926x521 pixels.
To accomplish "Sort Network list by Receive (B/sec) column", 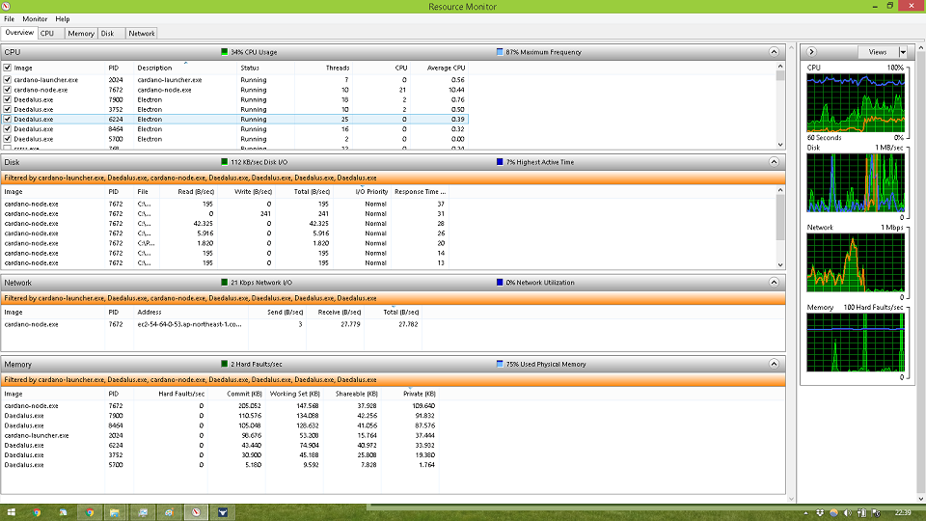I will click(339, 313).
